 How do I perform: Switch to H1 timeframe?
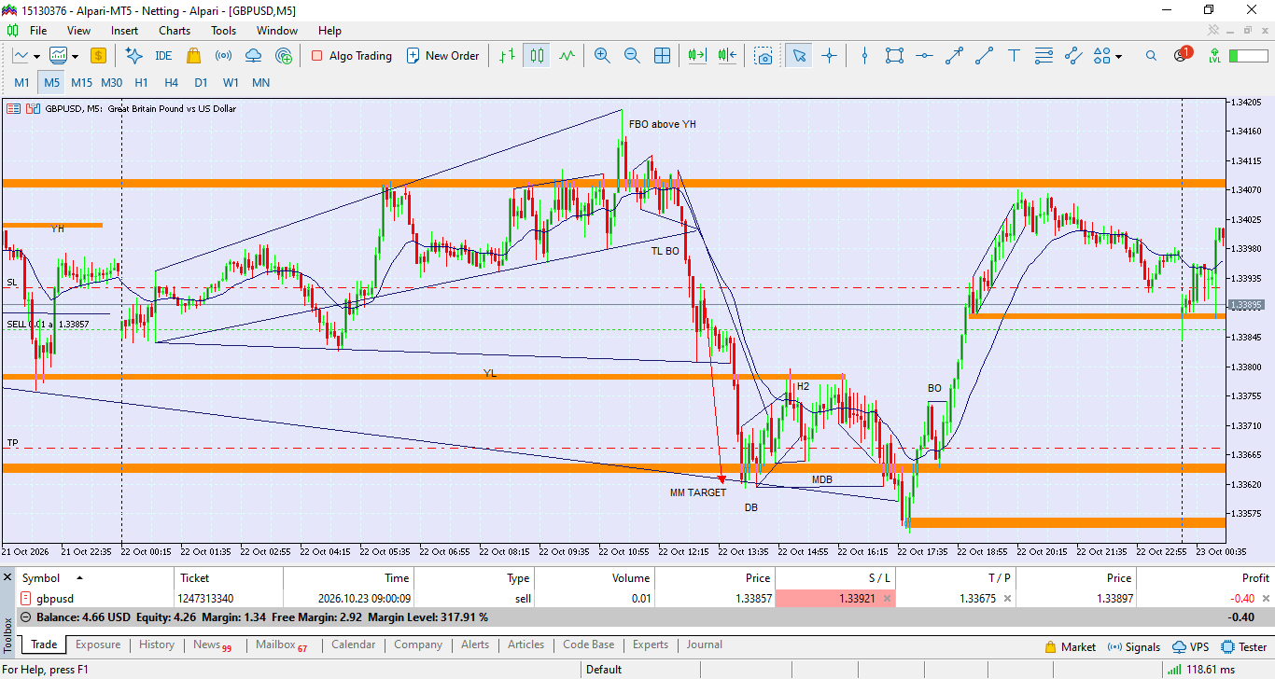pos(142,83)
